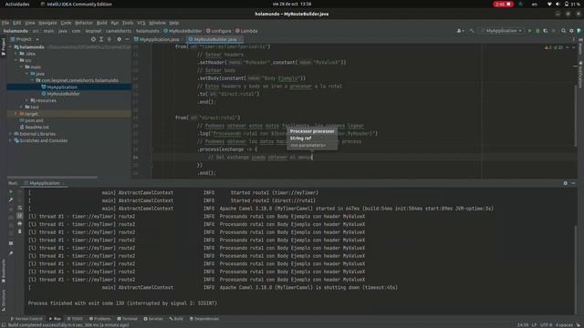Expand Scratches and Consoles node

(11, 140)
